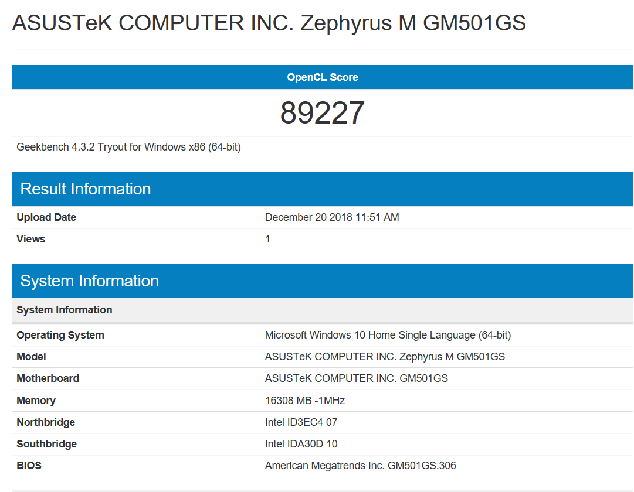Click the Result Information section header
This screenshot has width=634, height=492.
(323, 189)
